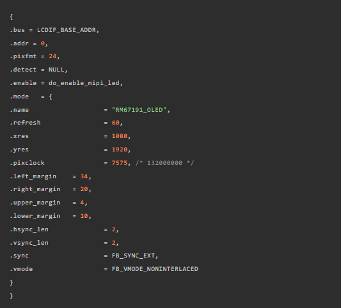Click the refresh value 60
This screenshot has height=308, width=341.
[x=115, y=123]
